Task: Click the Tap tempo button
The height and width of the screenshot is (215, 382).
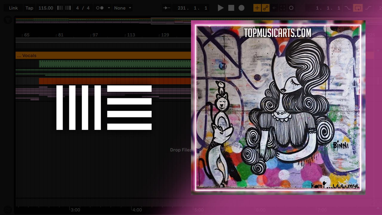Action: coord(29,8)
